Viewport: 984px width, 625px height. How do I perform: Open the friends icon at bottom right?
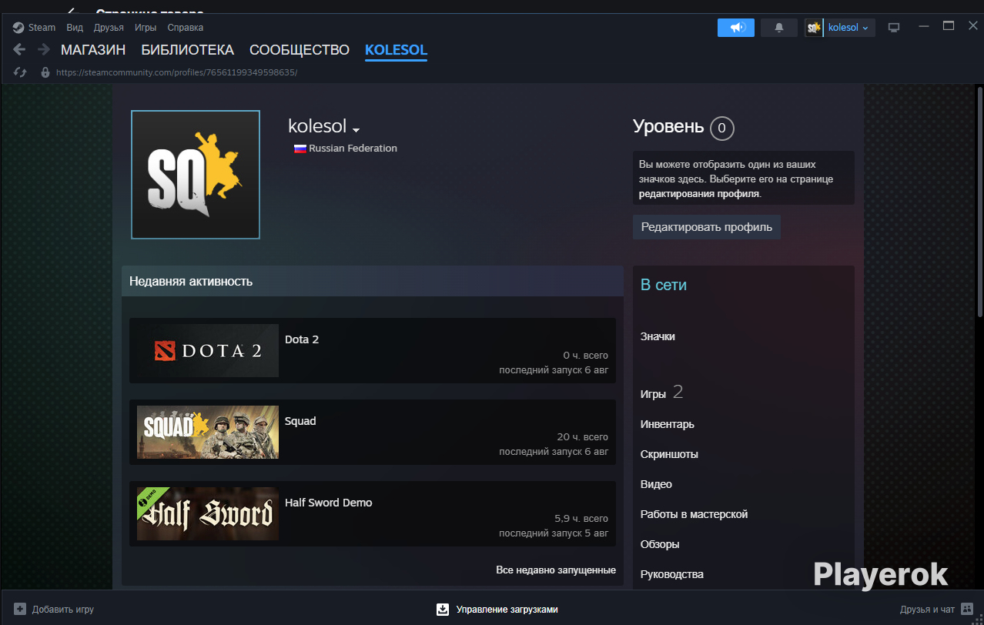967,609
